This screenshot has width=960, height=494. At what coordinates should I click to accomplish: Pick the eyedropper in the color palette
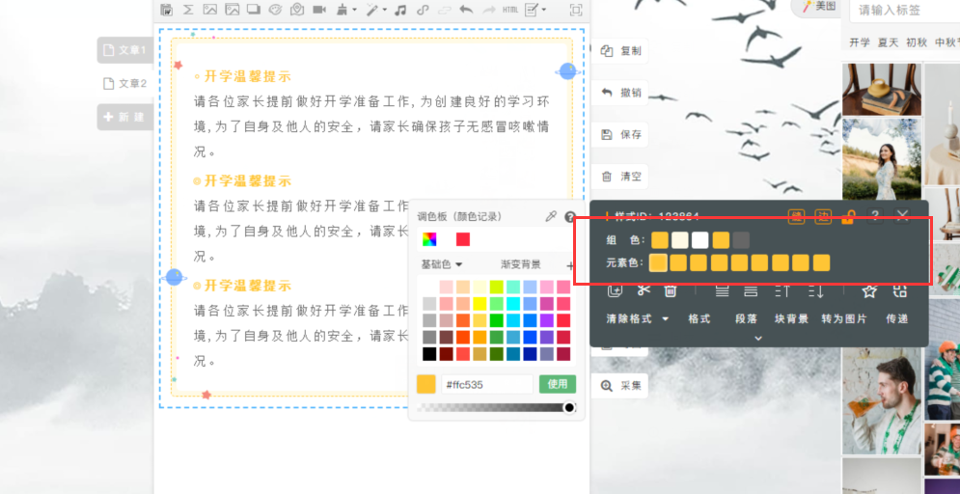[x=551, y=216]
